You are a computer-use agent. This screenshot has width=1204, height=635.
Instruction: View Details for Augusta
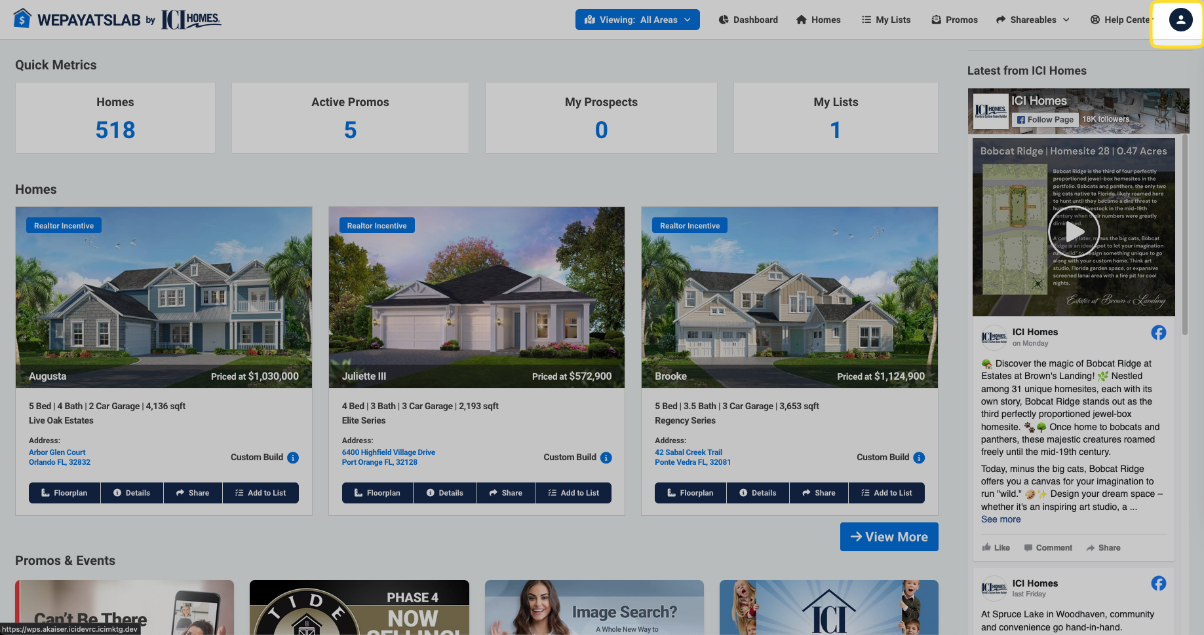(132, 493)
